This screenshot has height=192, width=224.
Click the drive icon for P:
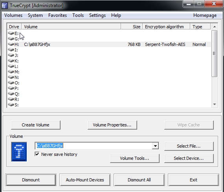point(11,88)
